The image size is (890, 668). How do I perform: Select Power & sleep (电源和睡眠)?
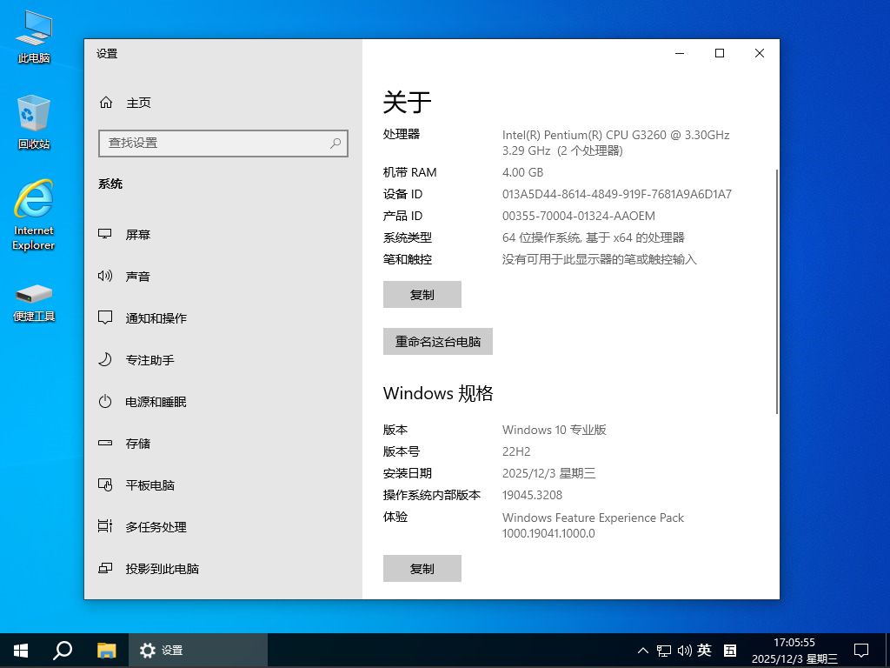(156, 402)
